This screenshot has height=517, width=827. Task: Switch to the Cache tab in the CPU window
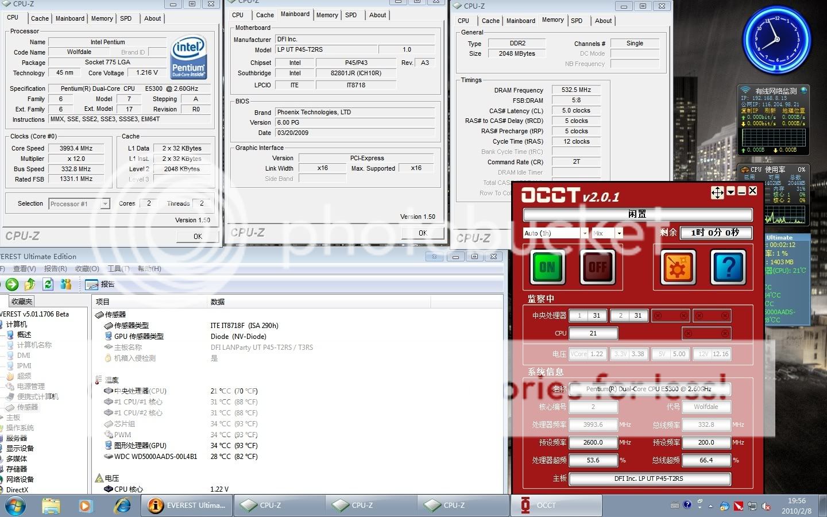pos(40,18)
